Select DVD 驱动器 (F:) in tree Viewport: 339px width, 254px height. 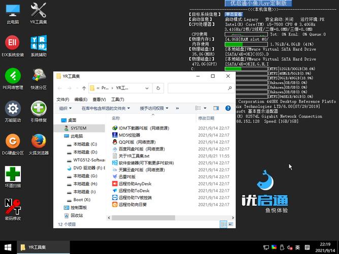pyautogui.click(x=86, y=168)
